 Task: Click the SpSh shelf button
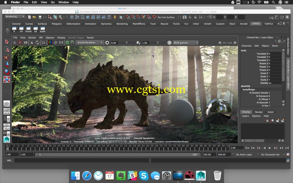[x=42, y=30]
